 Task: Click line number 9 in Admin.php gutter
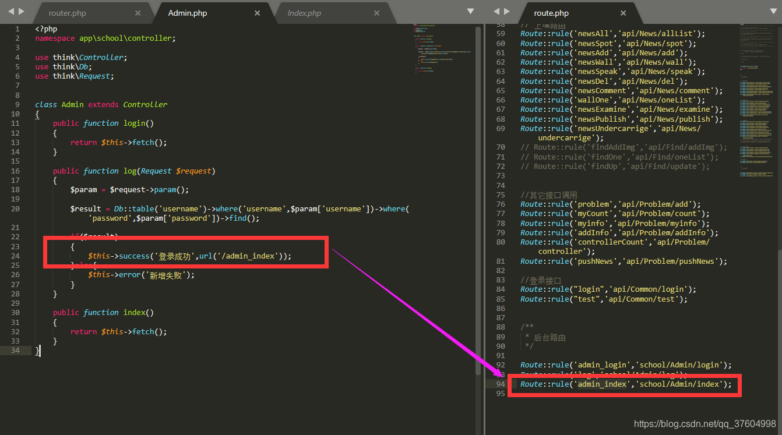(17, 104)
